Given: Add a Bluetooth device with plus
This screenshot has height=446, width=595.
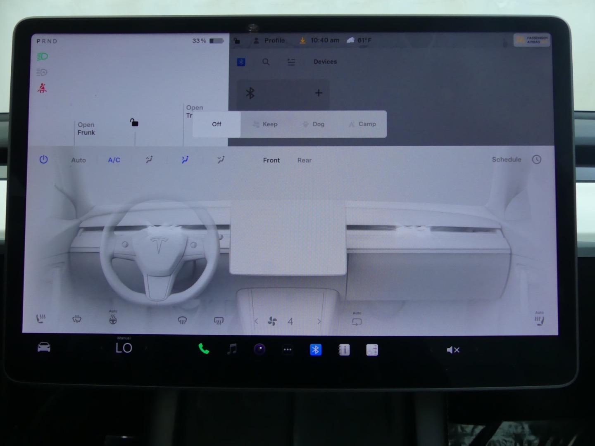Looking at the screenshot, I should [319, 93].
